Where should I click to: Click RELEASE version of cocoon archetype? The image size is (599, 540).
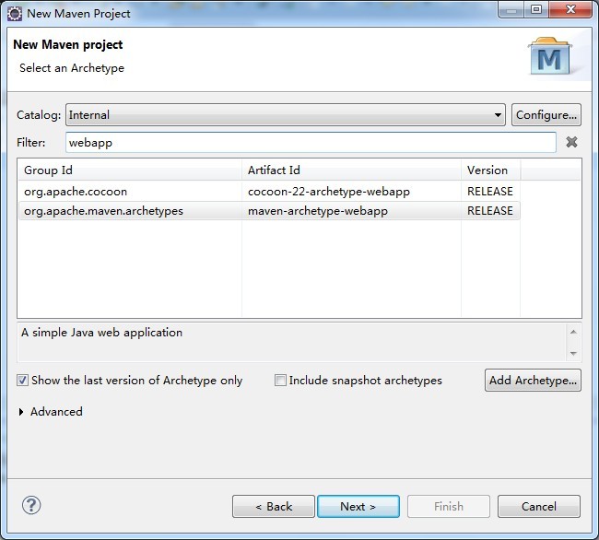point(490,192)
